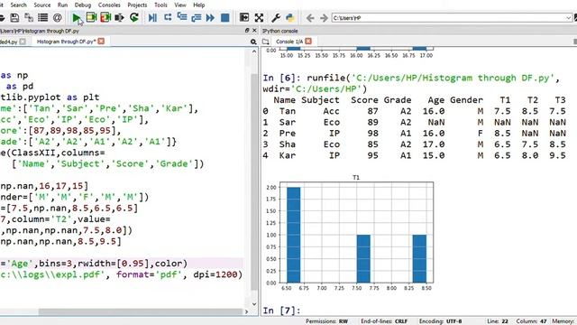Open the file list icon in toolbar

(43, 17)
